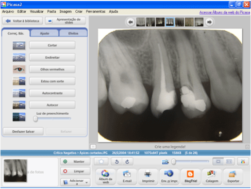Viewport: 251px width, 189px height.
Task: Click the zoom picture icon left of slider
Action: click(x=165, y=162)
